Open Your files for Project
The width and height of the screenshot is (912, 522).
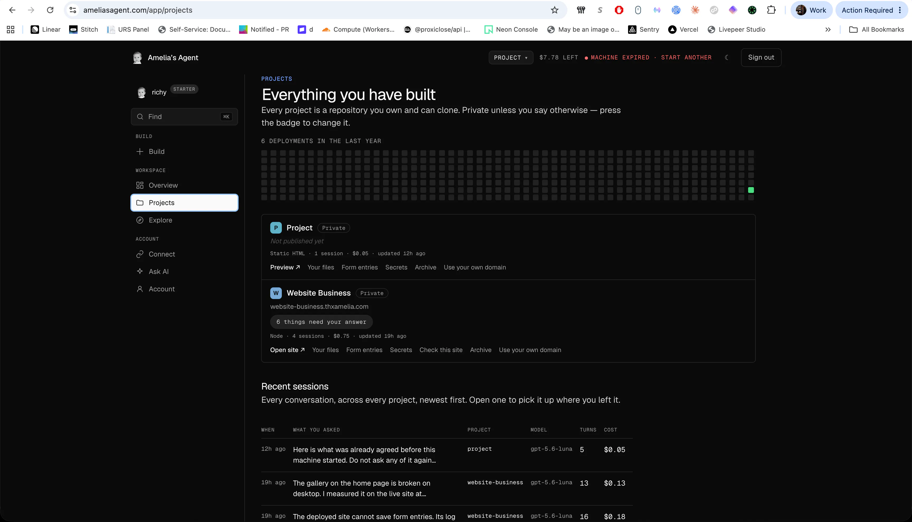coord(320,267)
